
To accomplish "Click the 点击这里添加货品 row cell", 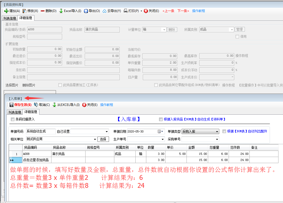I will pos(36,160).
